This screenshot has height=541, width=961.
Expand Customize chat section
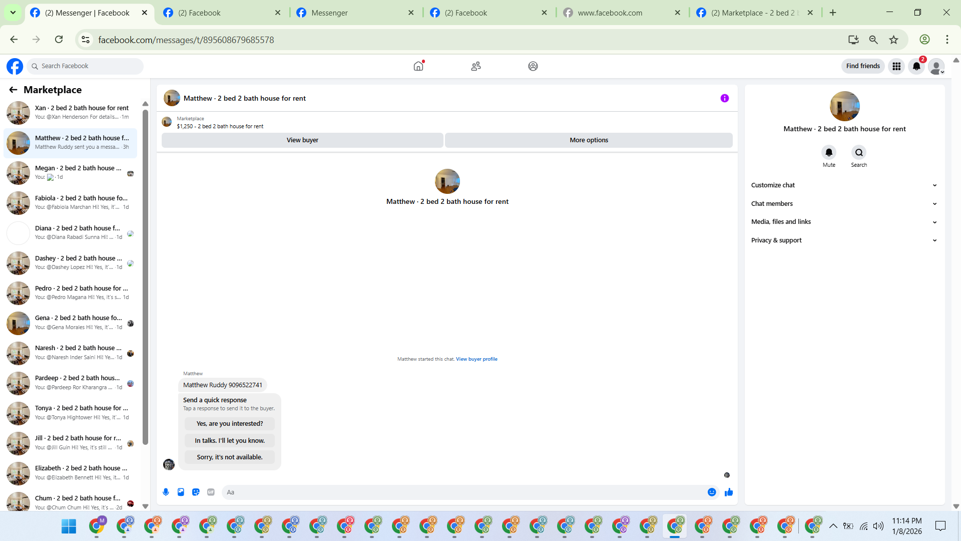[x=844, y=185]
